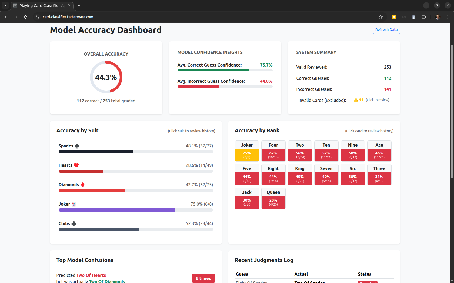Viewport: 454px width, 283px height.
Task: Select the Ace rank card tile
Action: pos(379,151)
